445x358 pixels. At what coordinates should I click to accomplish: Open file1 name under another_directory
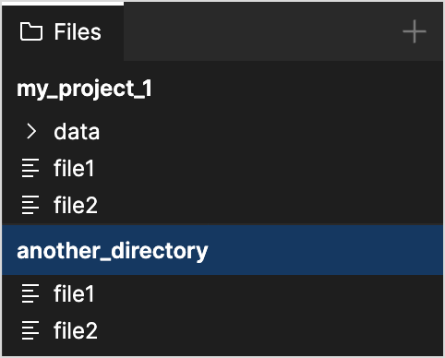(74, 293)
